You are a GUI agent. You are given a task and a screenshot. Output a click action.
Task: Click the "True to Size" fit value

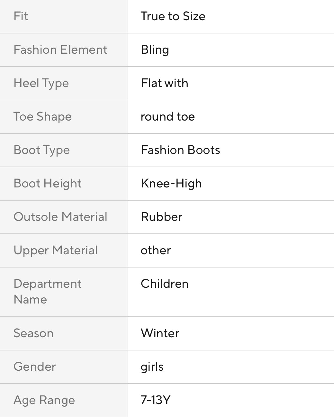(x=173, y=16)
